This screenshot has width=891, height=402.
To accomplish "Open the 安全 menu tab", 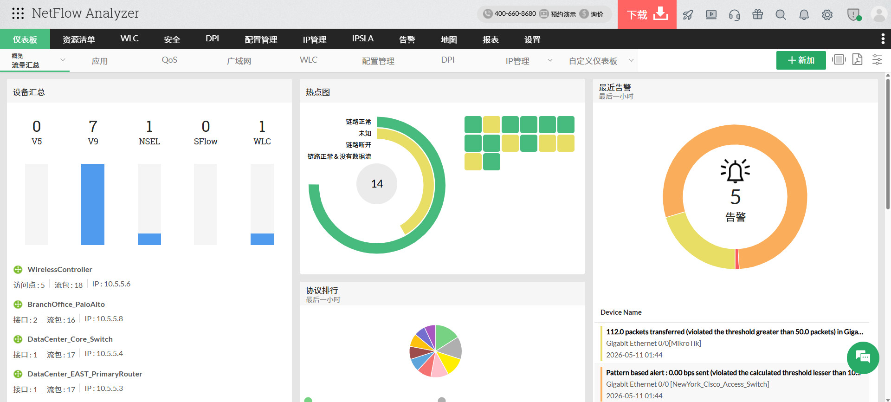I will click(172, 39).
